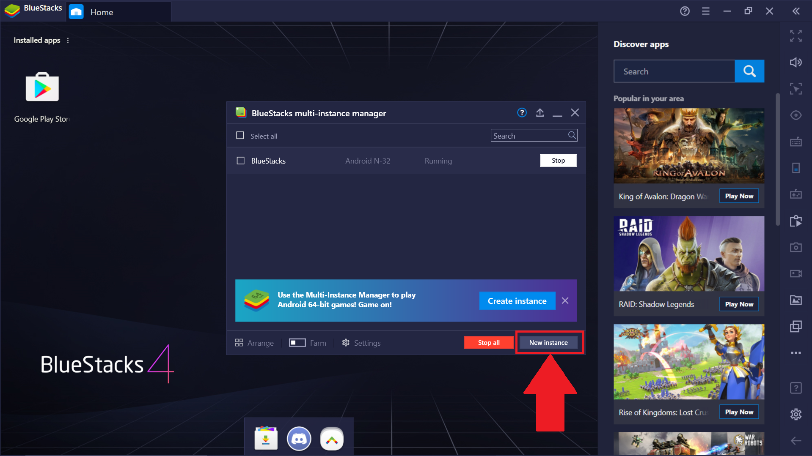
Task: Collapse the sidebar with double-chevron icon
Action: coord(796,11)
